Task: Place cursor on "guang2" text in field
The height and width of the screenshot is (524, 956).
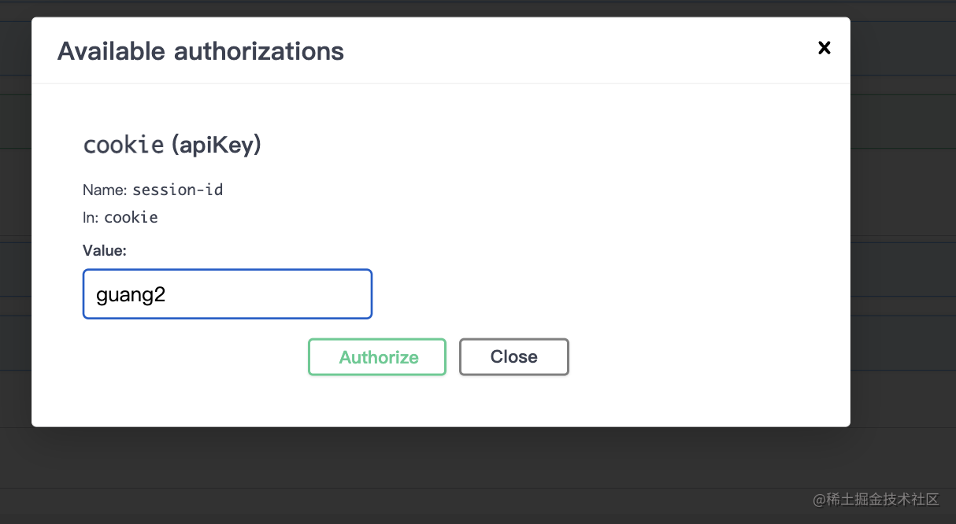Action: pos(131,295)
